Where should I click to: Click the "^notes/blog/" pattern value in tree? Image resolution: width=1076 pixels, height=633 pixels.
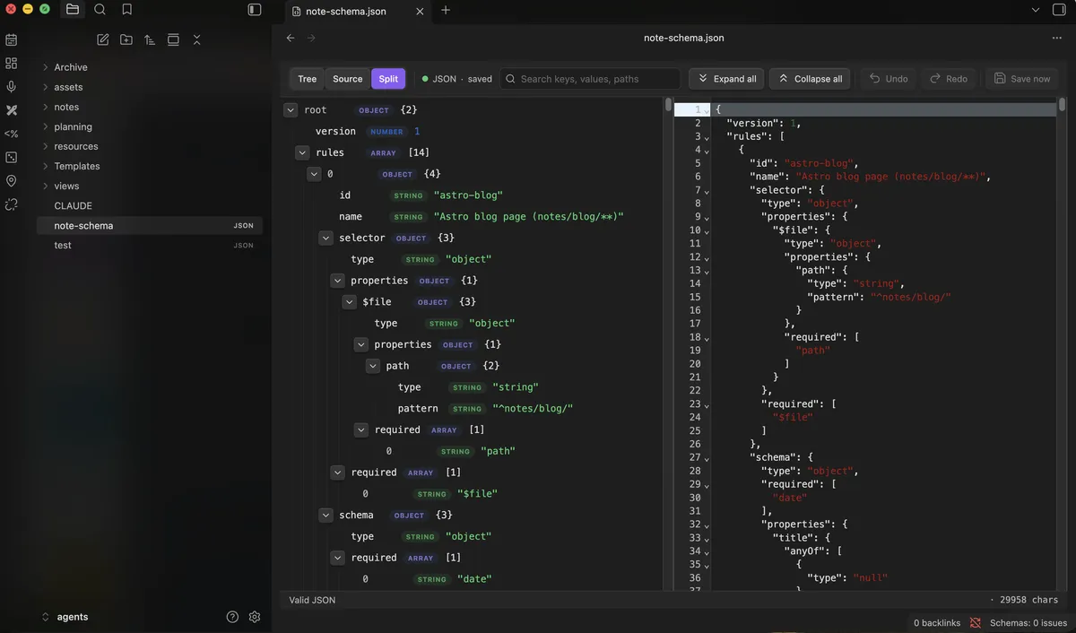pyautogui.click(x=533, y=409)
